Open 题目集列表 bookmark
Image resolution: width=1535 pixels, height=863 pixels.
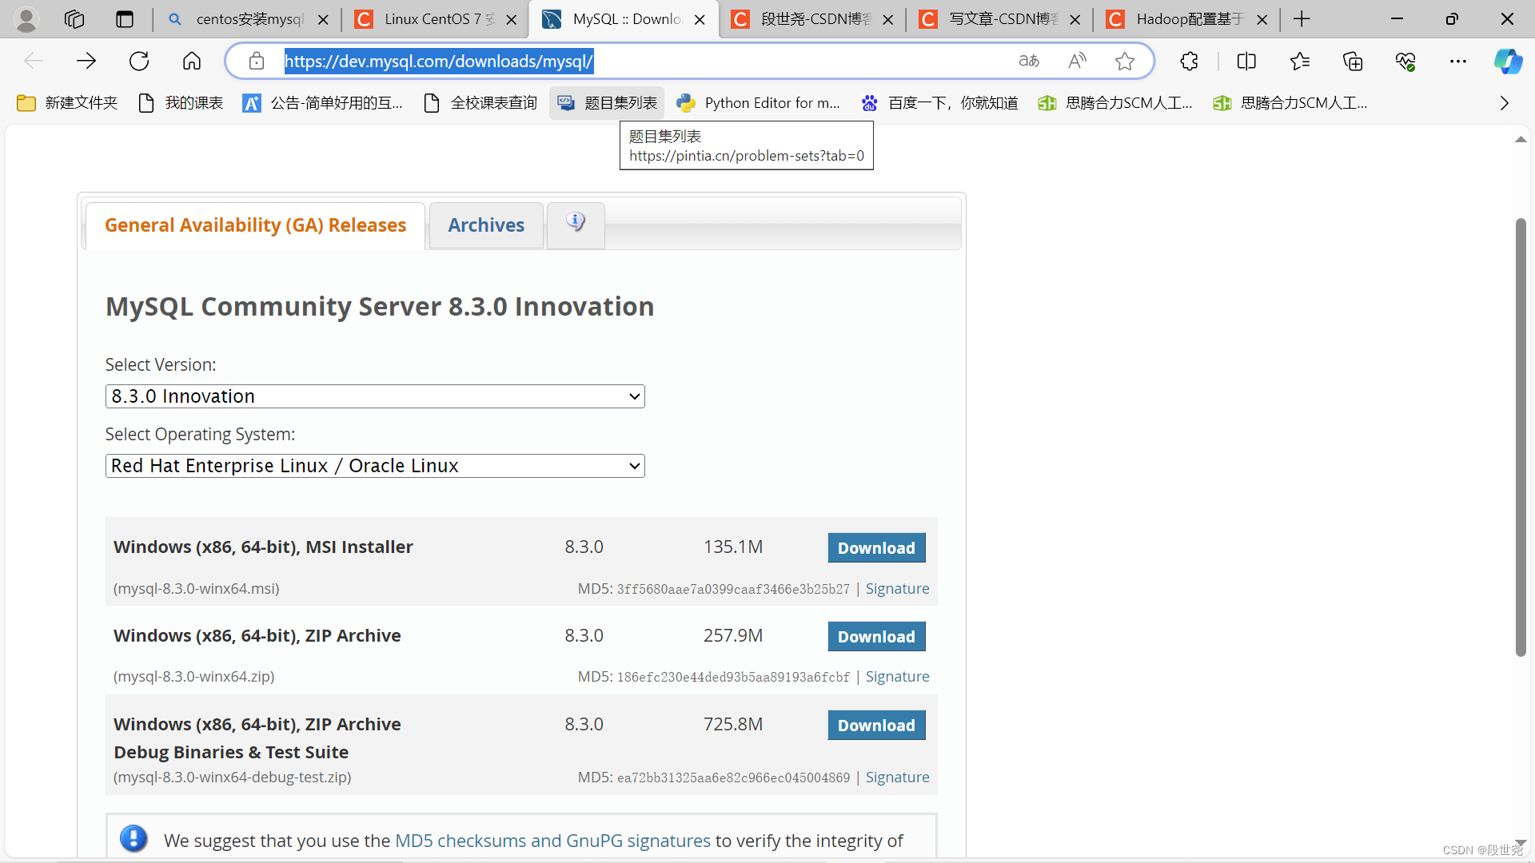[x=608, y=103]
